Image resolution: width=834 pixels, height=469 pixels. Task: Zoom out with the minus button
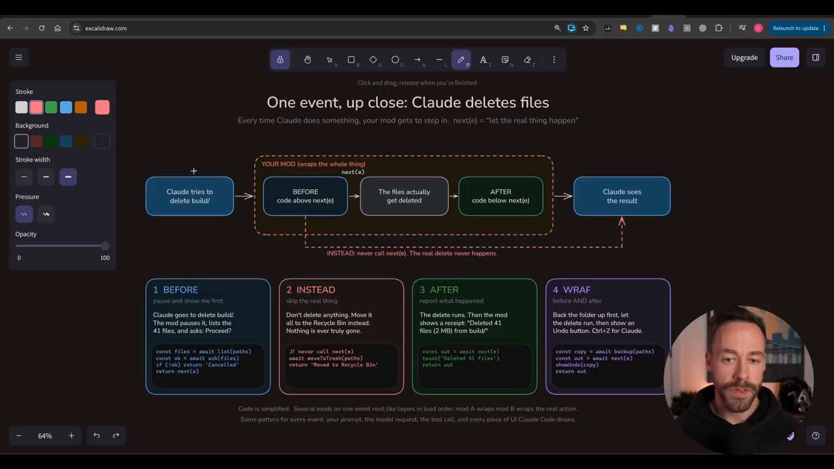point(19,436)
